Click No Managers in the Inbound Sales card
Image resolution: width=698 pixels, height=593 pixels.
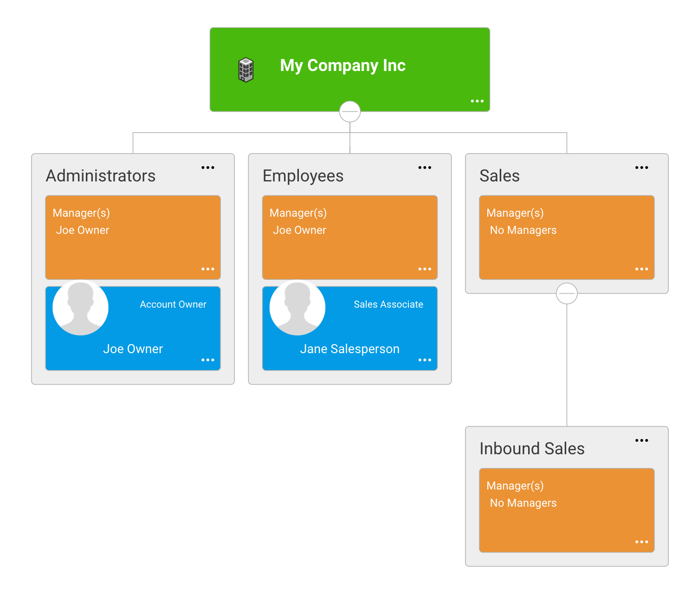click(523, 503)
